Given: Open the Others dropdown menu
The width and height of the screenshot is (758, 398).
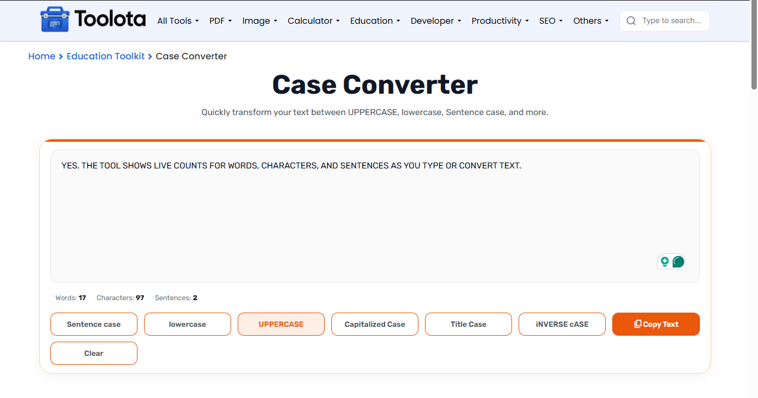Looking at the screenshot, I should [591, 21].
